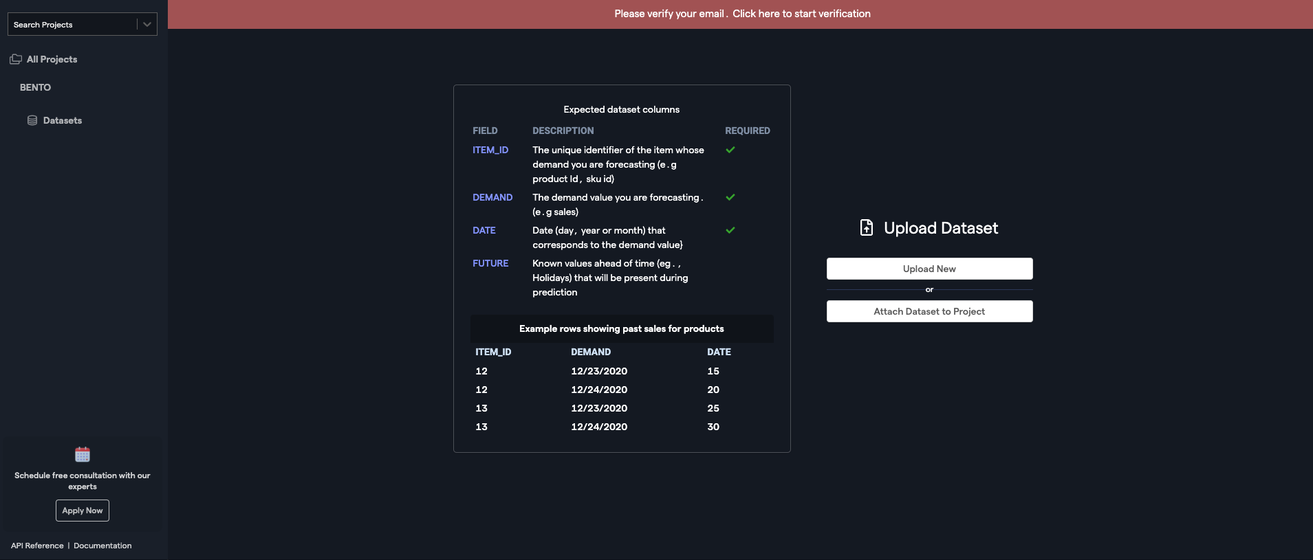Click the example cell with value 25
The image size is (1313, 560).
point(713,408)
